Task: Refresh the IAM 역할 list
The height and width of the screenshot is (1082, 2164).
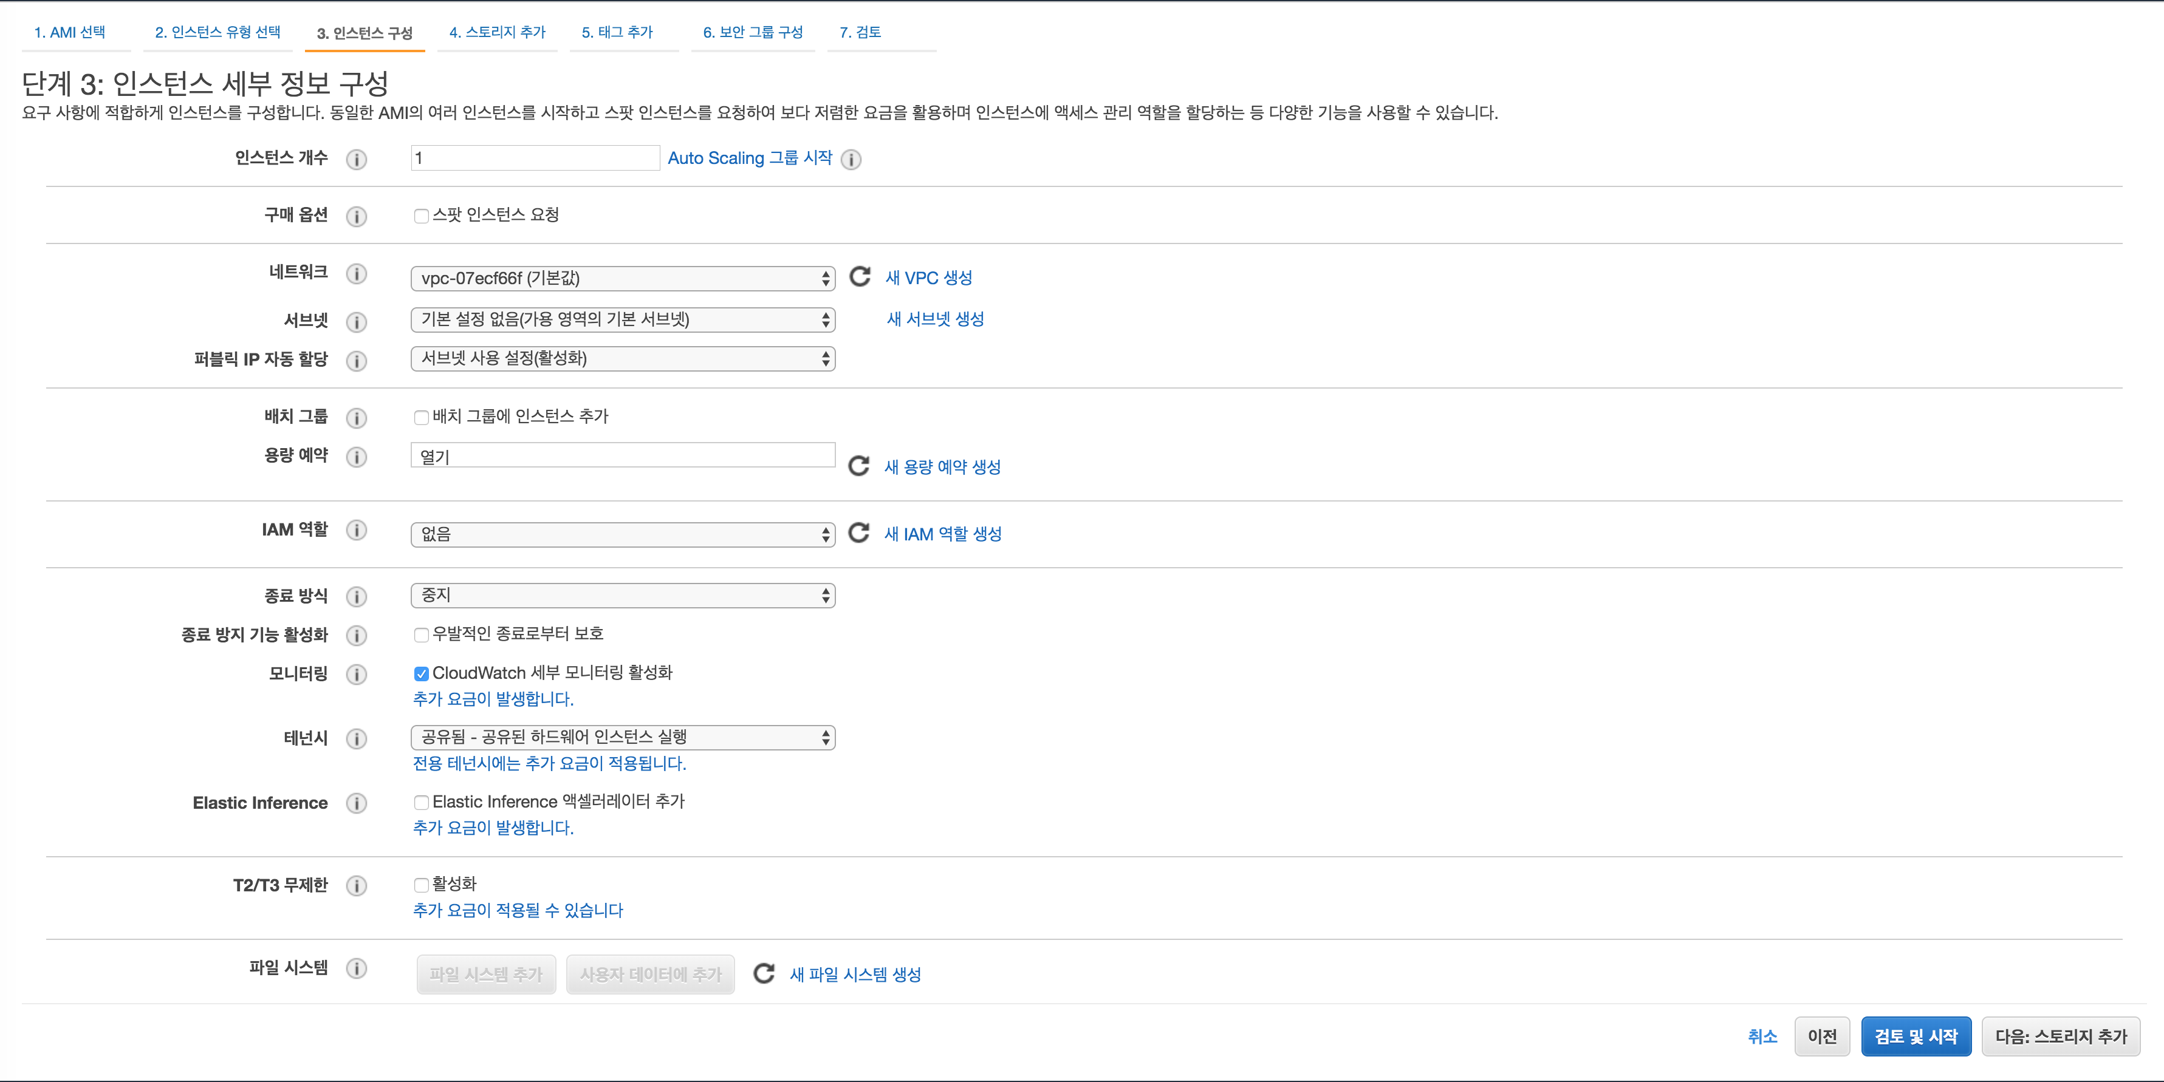Action: pos(858,533)
